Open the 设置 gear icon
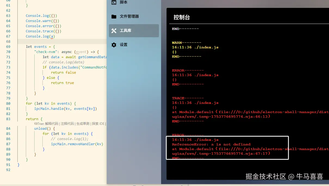This screenshot has width=329, height=186. click(x=114, y=45)
